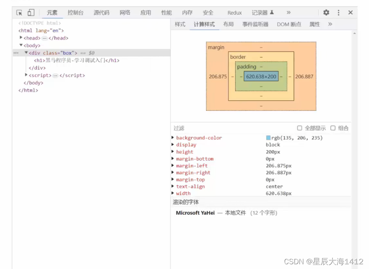Expand the width computed property
Viewport: 369px width, 269px height.
click(173, 193)
